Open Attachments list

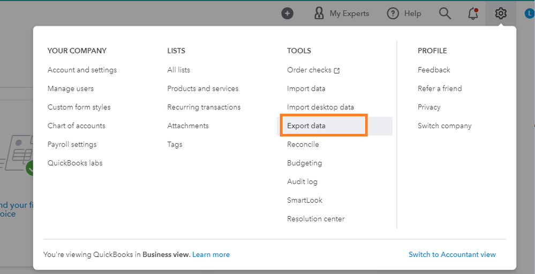pyautogui.click(x=188, y=125)
